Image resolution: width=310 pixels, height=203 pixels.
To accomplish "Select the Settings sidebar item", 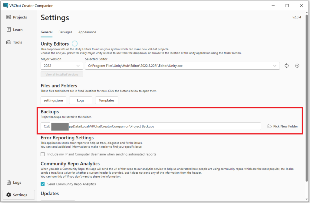I will pyautogui.click(x=19, y=195).
